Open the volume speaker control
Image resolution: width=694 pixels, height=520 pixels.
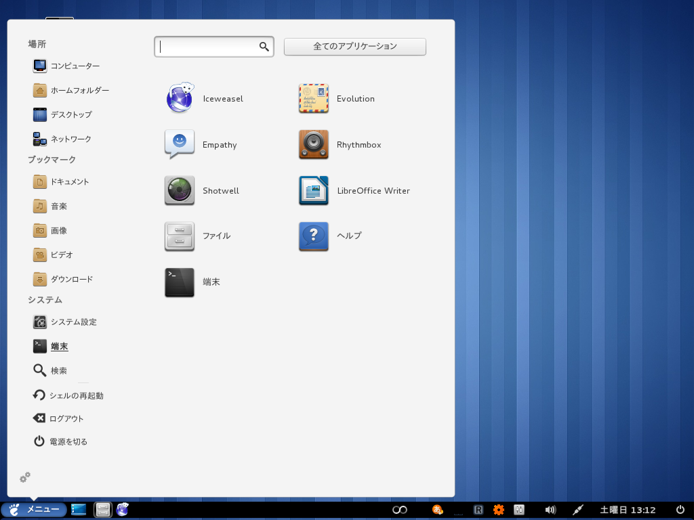550,510
